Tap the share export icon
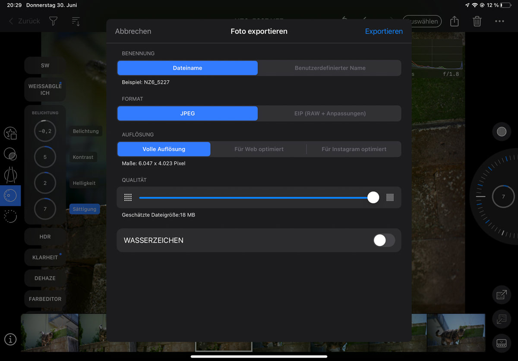The width and height of the screenshot is (518, 361). click(454, 21)
